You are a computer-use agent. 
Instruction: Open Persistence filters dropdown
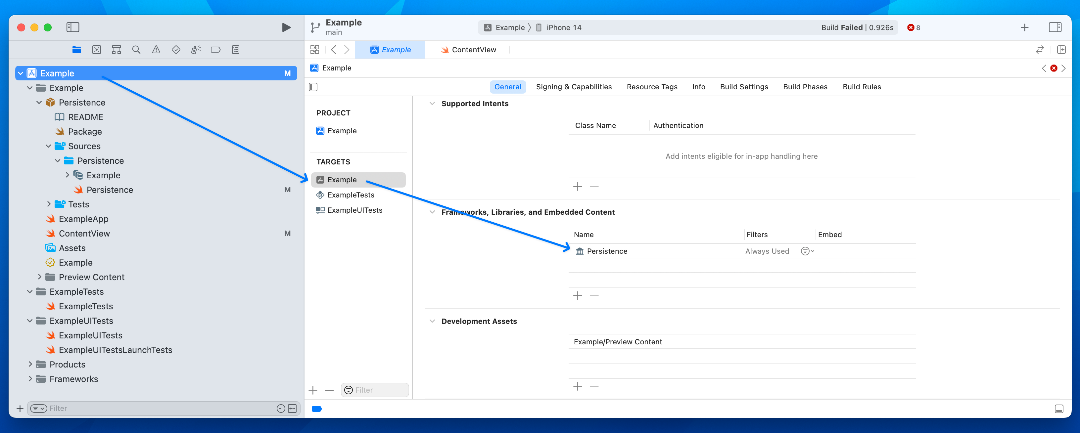click(x=807, y=251)
